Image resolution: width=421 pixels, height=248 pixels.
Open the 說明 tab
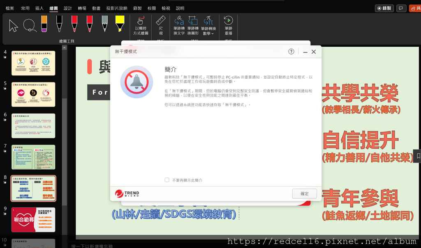180,8
